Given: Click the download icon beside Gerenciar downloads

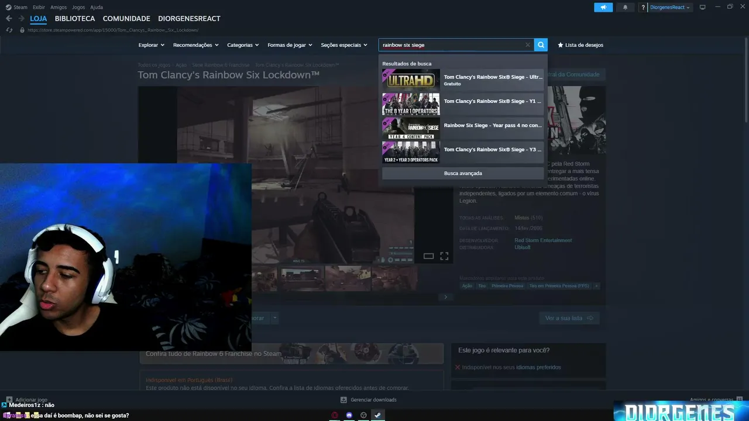Looking at the screenshot, I should [343, 400].
